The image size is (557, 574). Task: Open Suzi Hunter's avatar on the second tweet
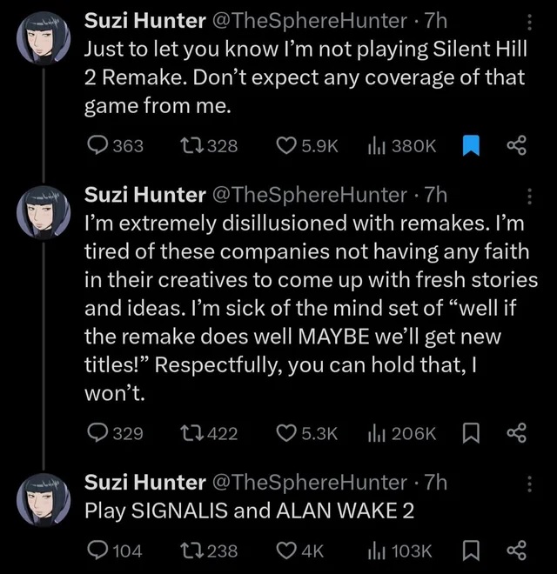click(43, 210)
